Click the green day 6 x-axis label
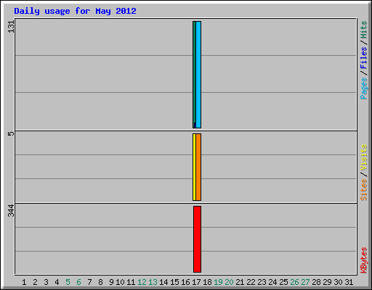The image size is (372, 290). (78, 282)
